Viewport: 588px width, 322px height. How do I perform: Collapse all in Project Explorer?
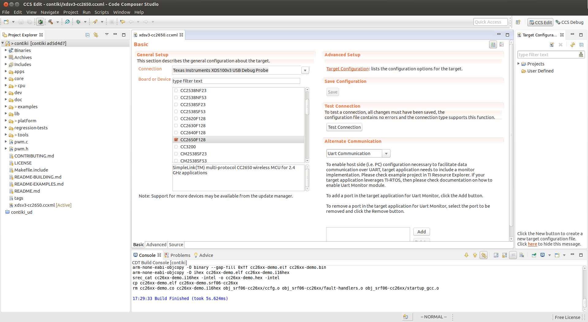coord(88,35)
